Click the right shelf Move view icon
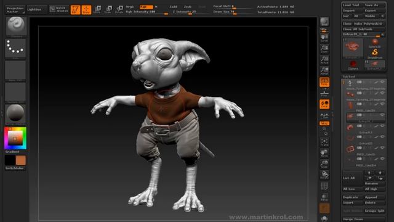The height and width of the screenshot is (222, 394). coord(324,154)
